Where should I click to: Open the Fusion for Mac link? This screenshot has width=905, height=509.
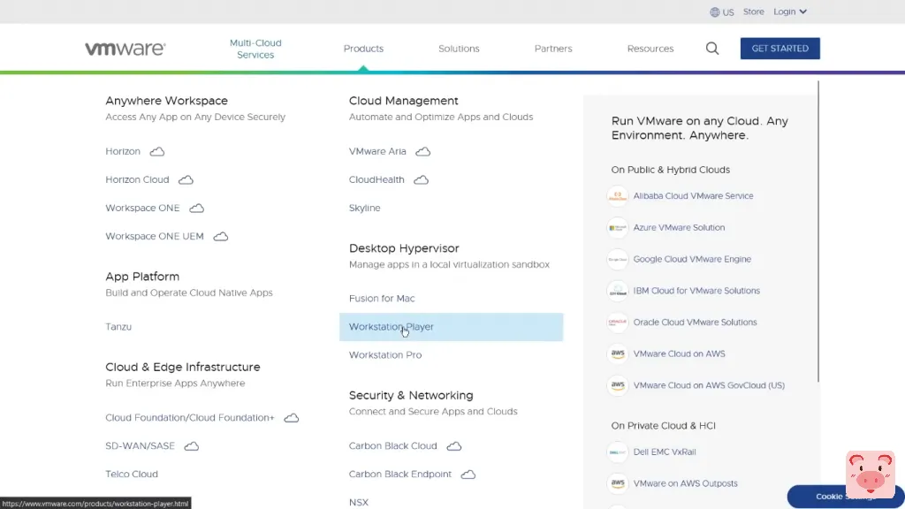382,299
